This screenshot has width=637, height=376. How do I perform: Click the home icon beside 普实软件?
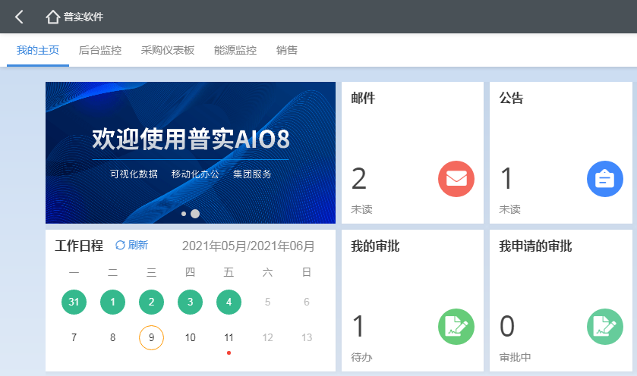52,17
